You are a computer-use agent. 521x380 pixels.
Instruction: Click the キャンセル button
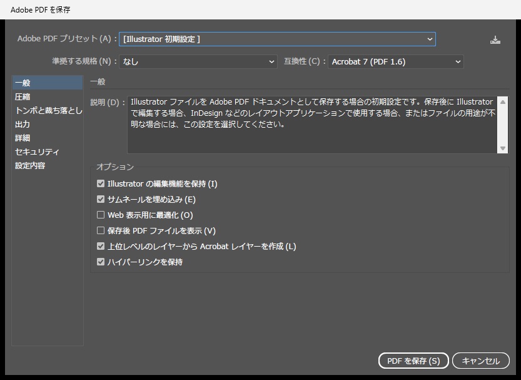[481, 361]
